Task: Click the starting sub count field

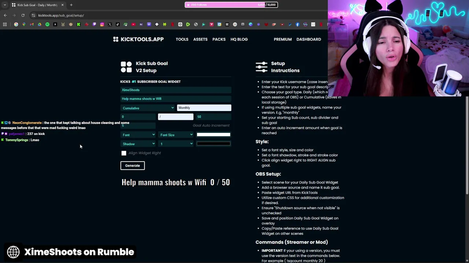Action: point(139,117)
